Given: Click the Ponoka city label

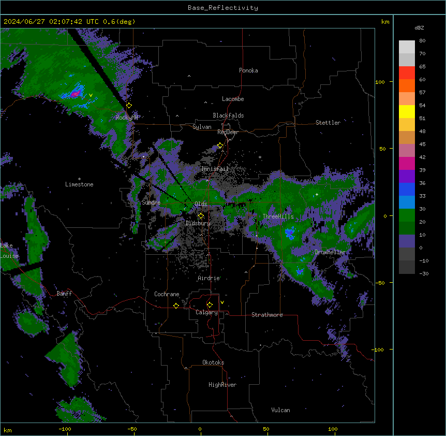Looking at the screenshot, I should click(x=248, y=70).
